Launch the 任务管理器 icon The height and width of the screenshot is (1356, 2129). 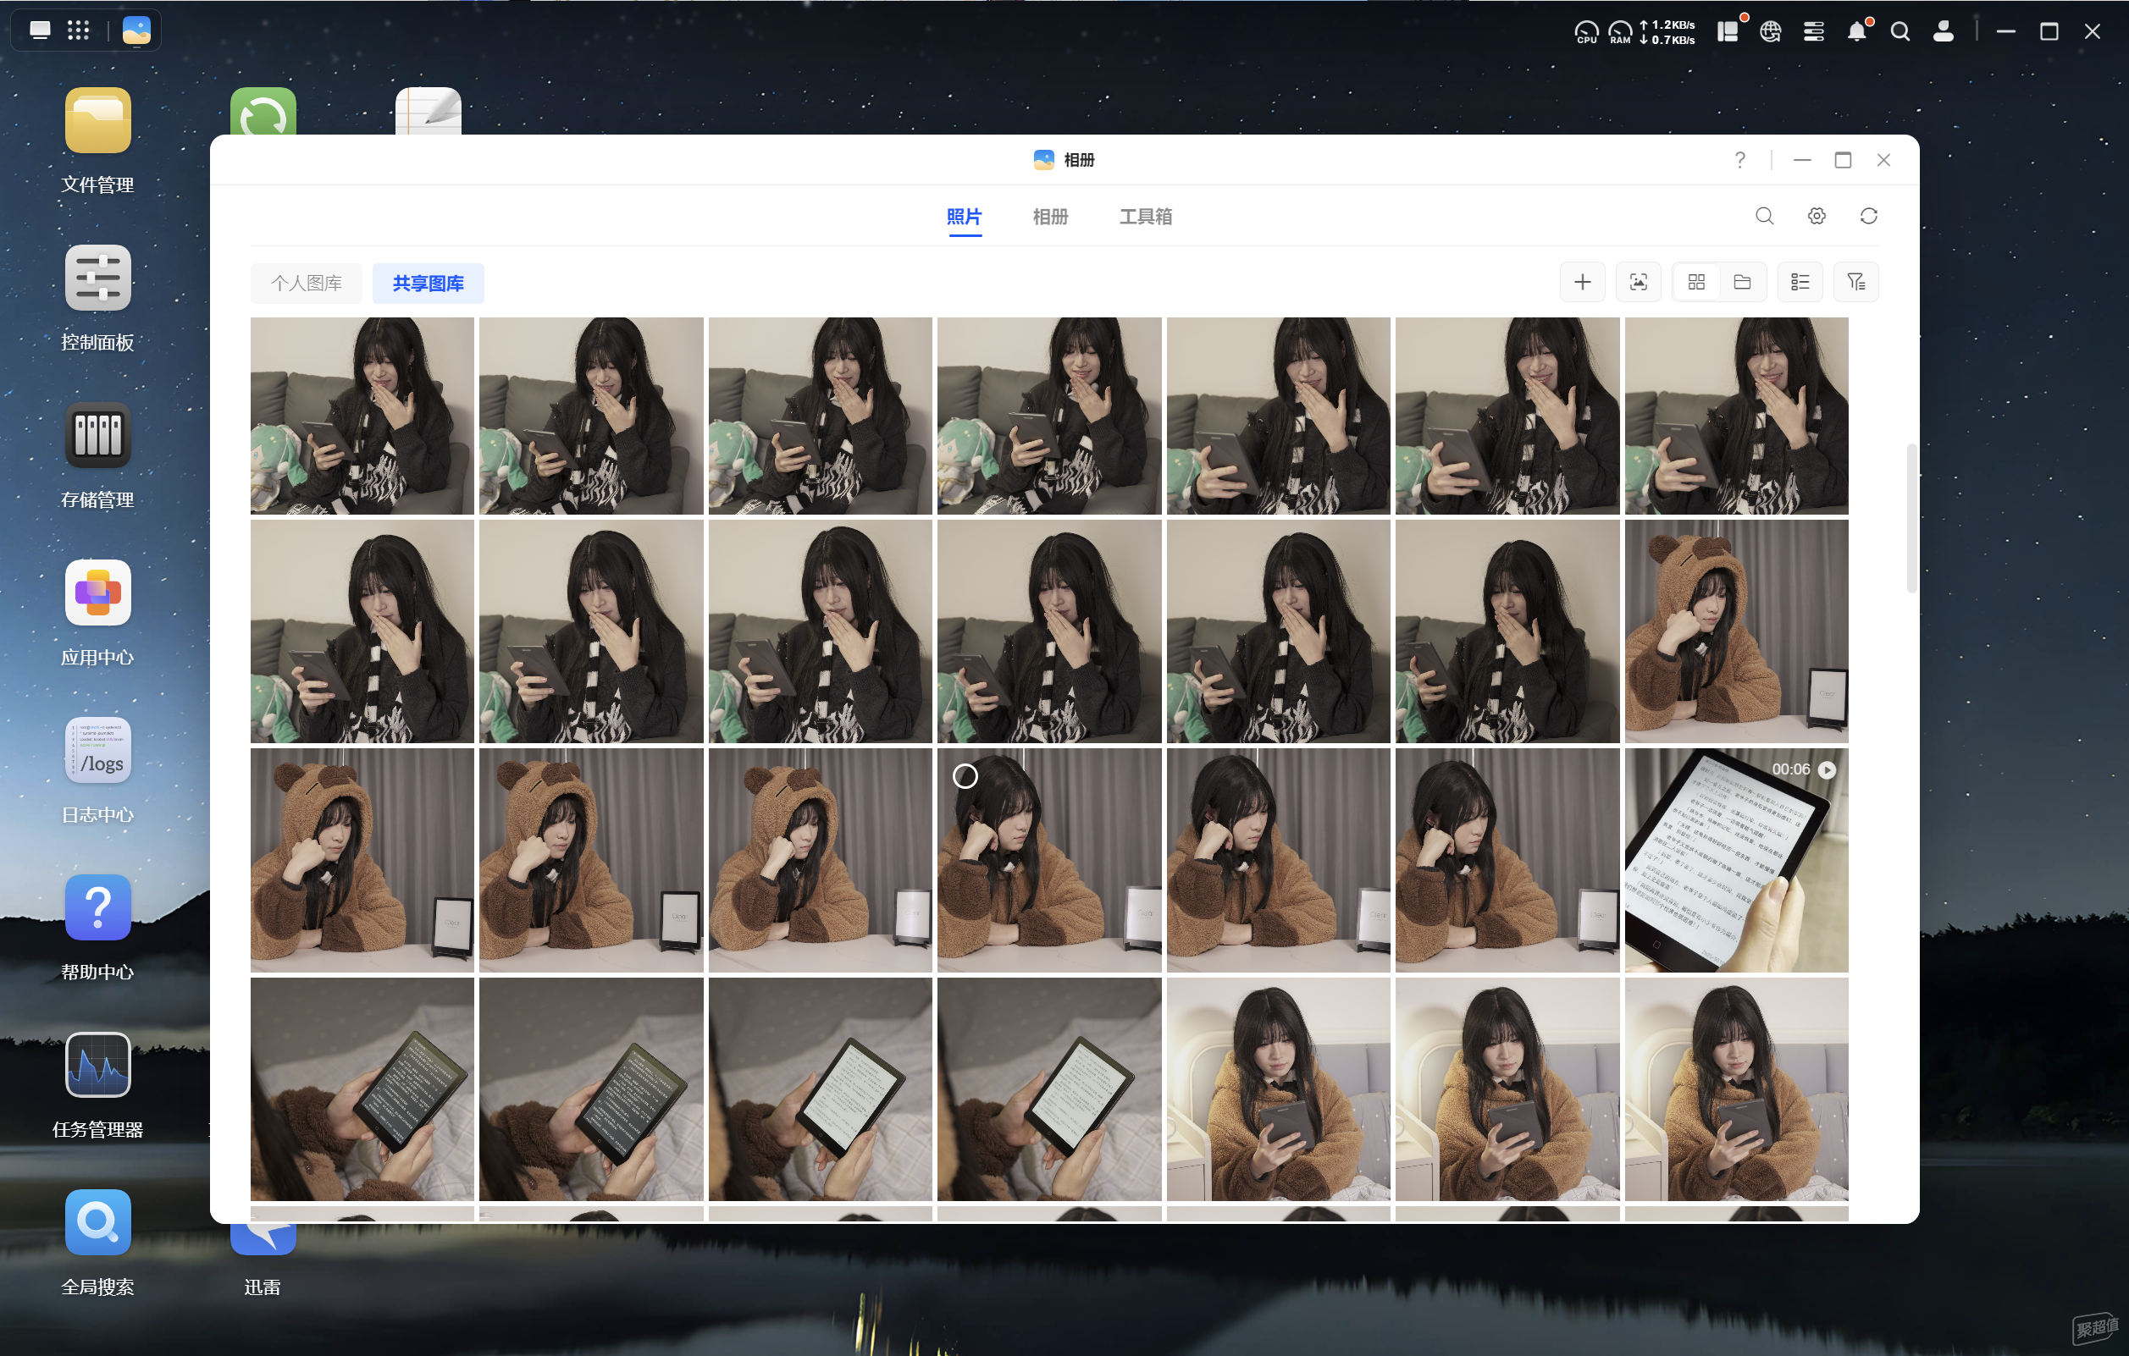tap(97, 1064)
